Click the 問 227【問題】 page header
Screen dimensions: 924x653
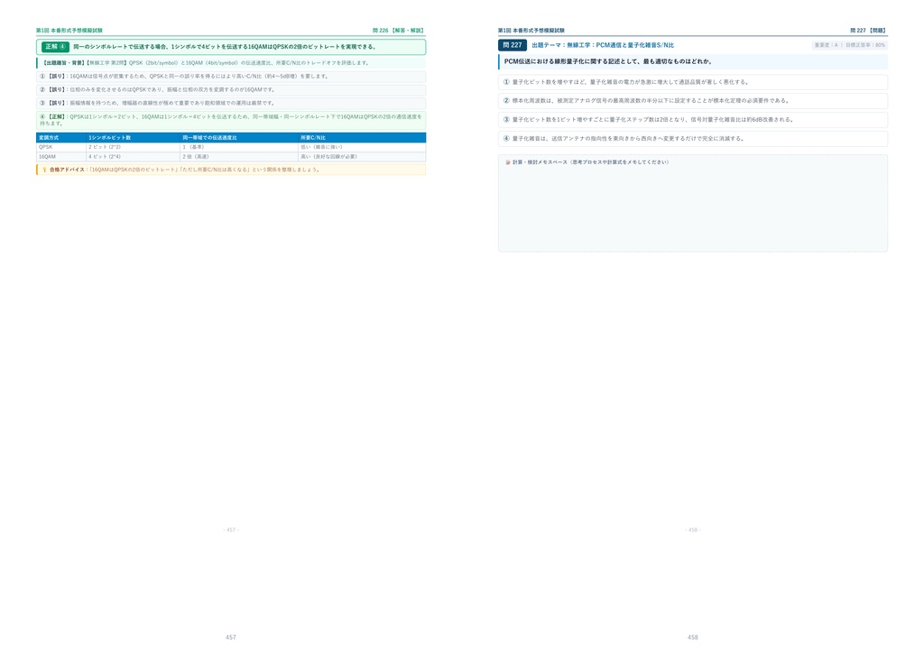click(x=869, y=30)
